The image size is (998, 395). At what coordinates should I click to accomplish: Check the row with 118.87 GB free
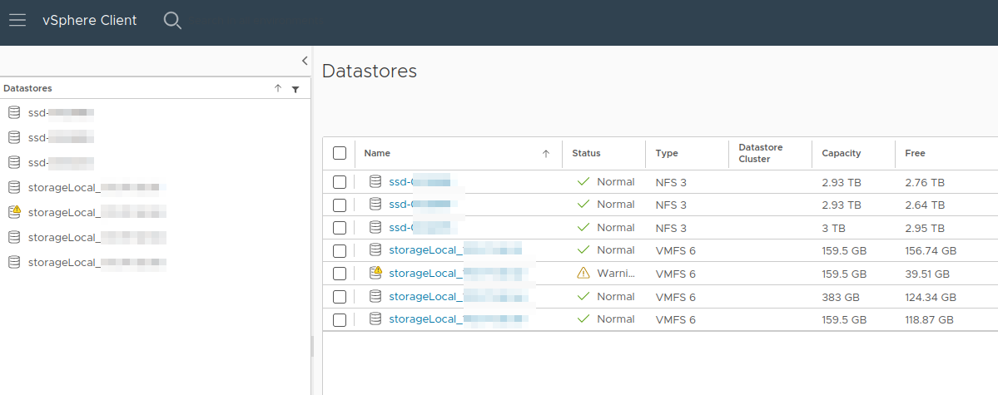point(340,319)
